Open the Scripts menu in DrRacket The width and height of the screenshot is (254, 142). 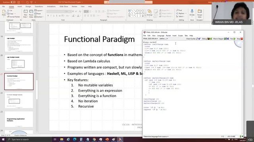pyautogui.click(x=180, y=35)
